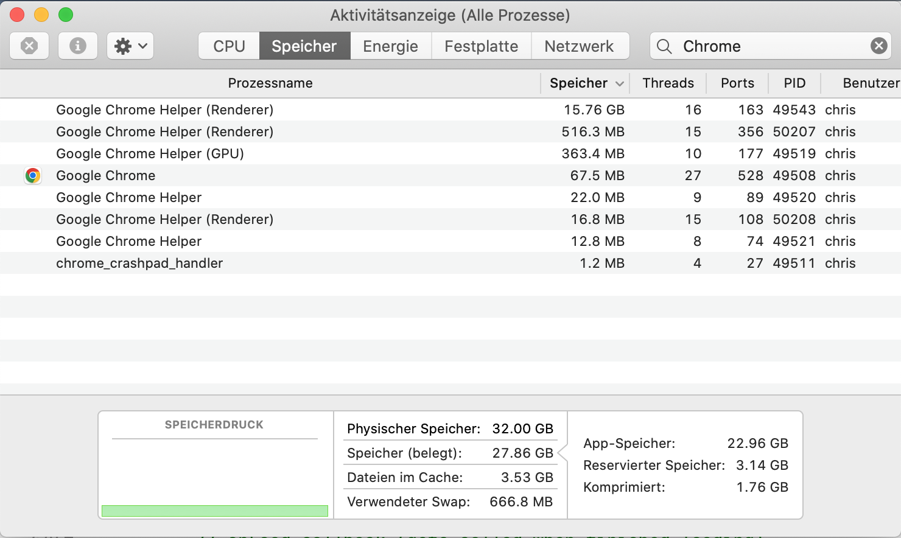Click the Google Chrome app icon
901x538 pixels.
click(x=33, y=176)
